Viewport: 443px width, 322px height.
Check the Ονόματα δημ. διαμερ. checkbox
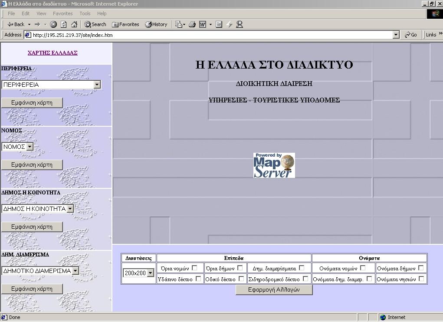pos(369,279)
